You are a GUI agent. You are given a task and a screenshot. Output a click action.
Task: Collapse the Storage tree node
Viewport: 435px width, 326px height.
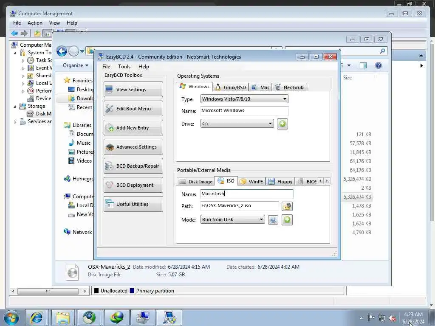[x=15, y=107]
